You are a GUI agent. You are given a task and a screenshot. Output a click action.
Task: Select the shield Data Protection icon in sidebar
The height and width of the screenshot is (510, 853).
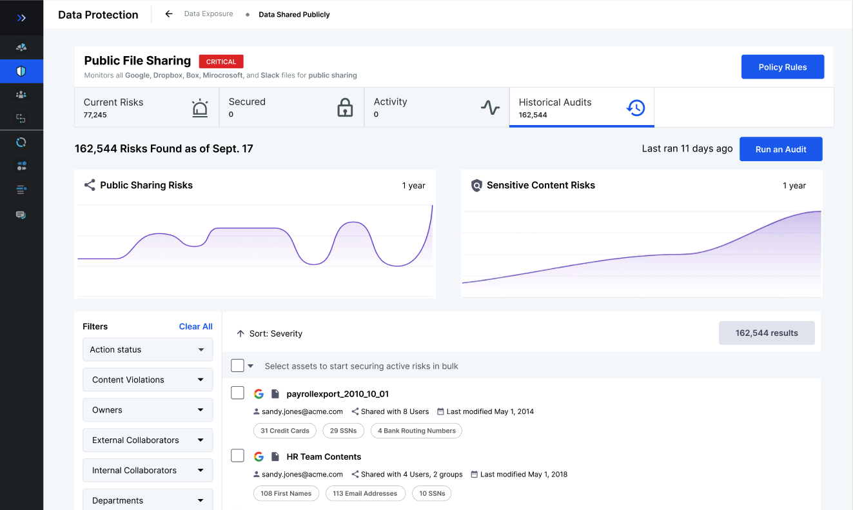point(21,71)
